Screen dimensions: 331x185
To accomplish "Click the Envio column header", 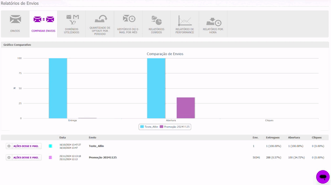I will click(x=93, y=137).
